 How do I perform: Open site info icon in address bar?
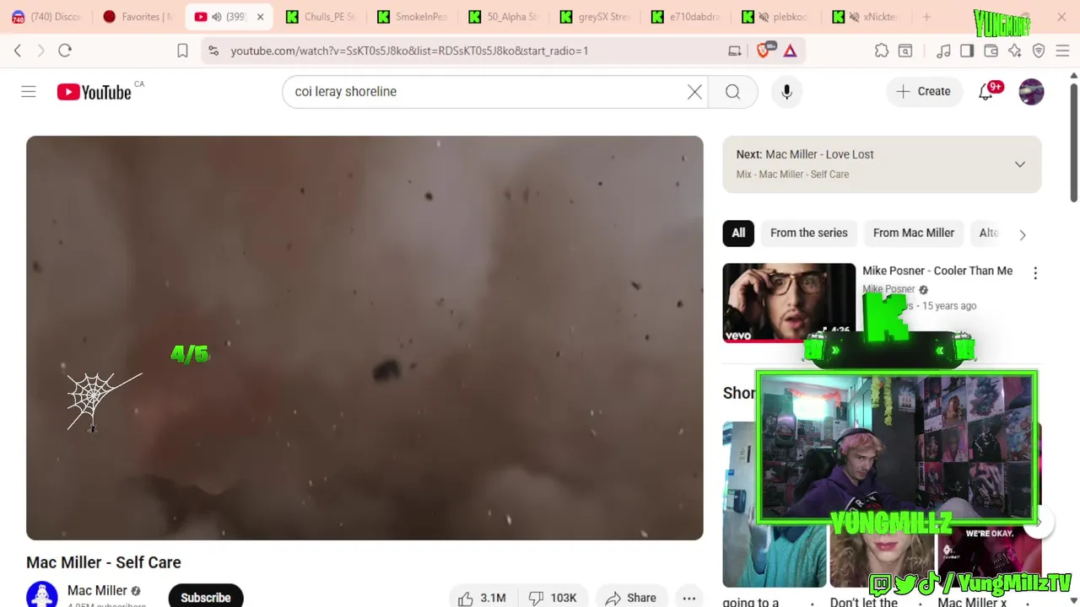(x=213, y=51)
